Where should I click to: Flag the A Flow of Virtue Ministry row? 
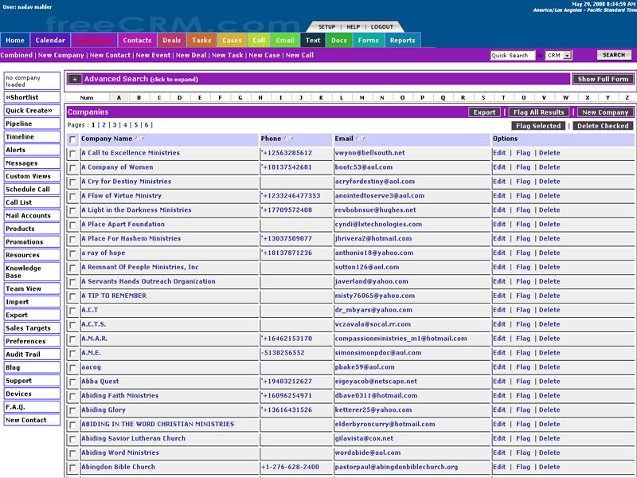(x=523, y=195)
